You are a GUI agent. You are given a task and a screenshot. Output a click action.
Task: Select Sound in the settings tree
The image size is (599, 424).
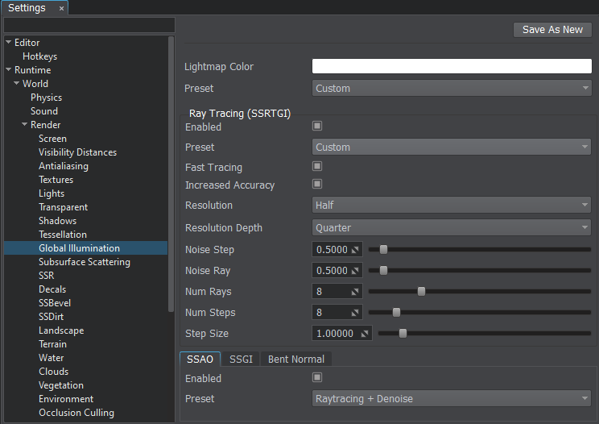pos(44,111)
